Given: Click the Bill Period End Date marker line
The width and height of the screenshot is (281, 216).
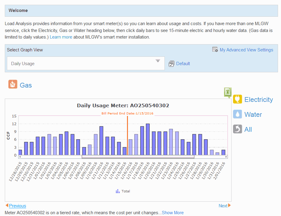Looking at the screenshot, I should click(127, 135).
